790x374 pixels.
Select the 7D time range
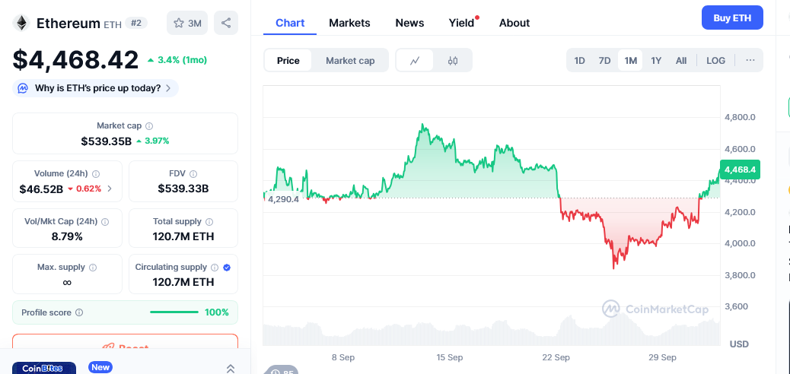[x=604, y=61]
